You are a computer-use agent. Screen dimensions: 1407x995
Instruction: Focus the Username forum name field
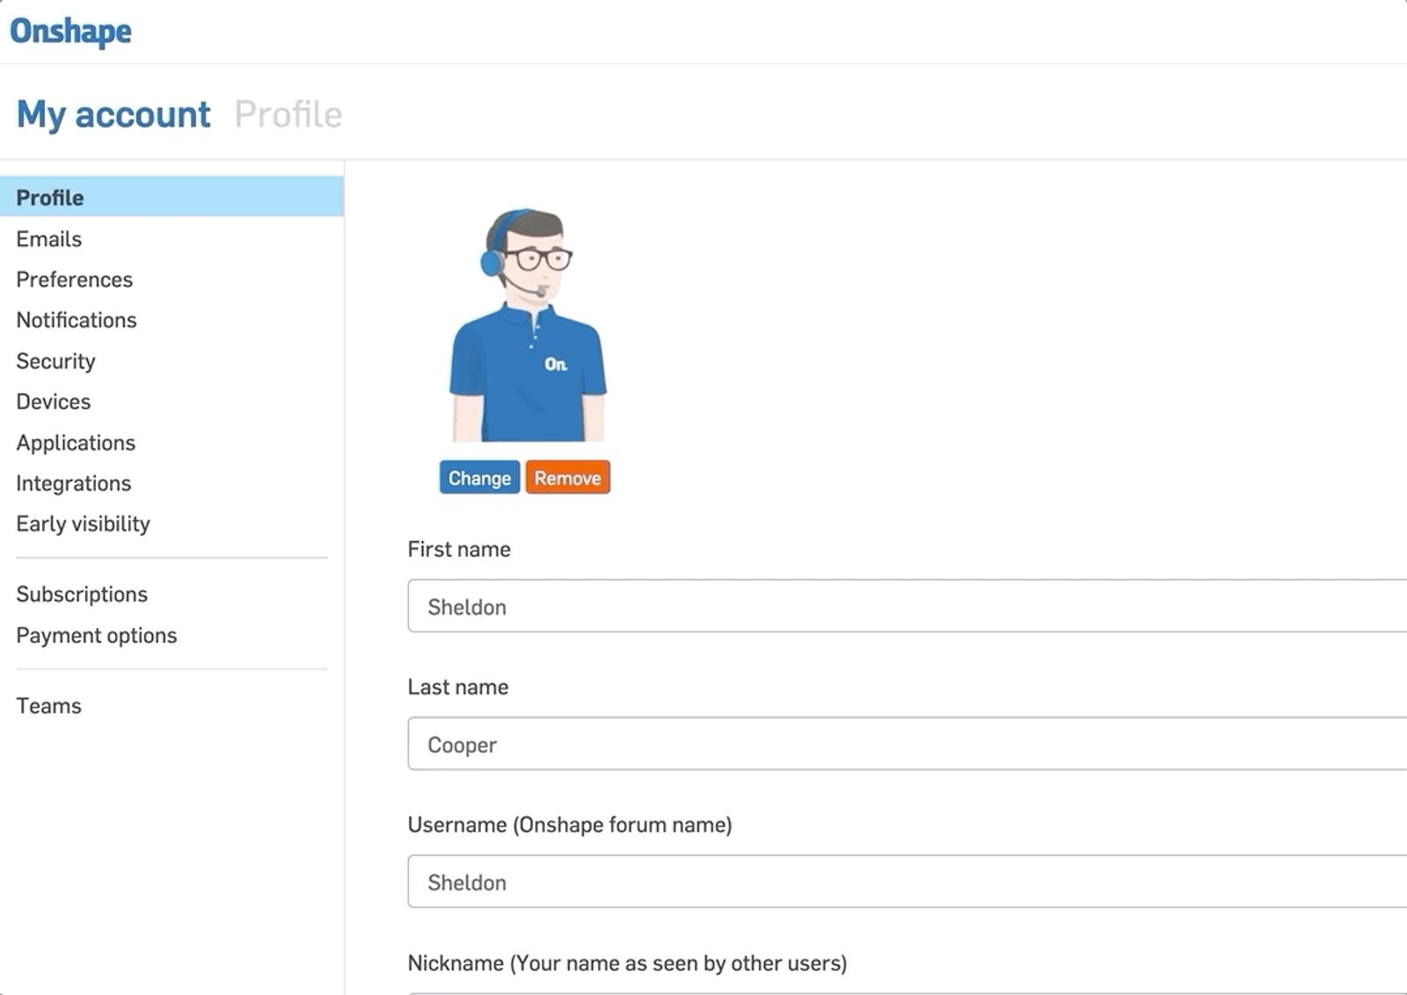point(906,882)
